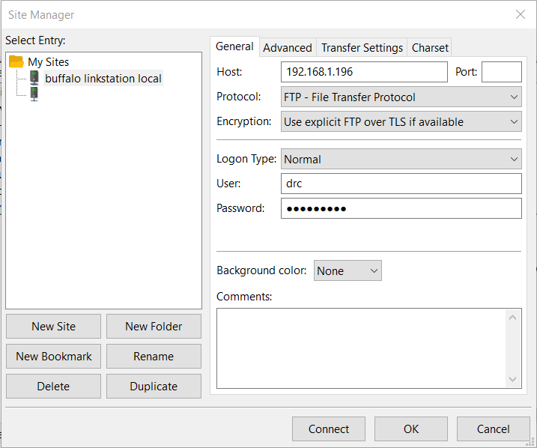
Task: Click the Host input field
Action: tap(364, 72)
